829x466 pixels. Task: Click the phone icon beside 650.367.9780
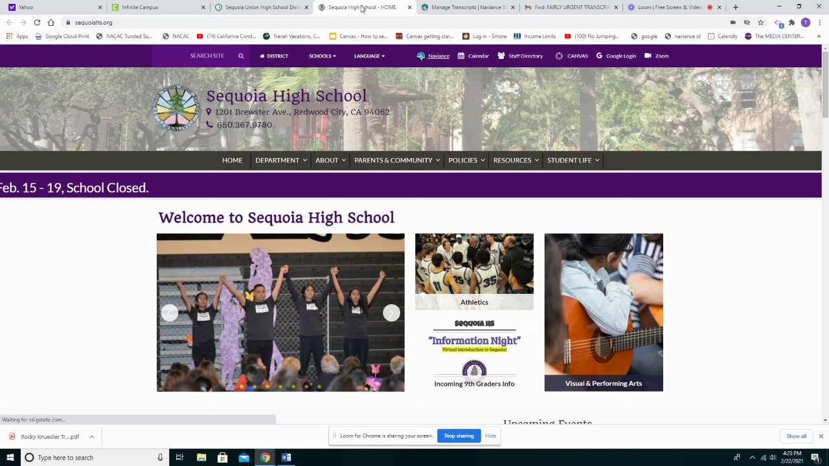pyautogui.click(x=209, y=125)
